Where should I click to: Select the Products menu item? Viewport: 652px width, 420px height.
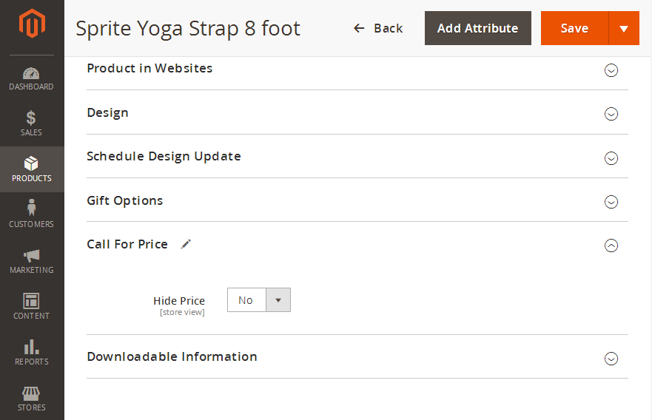(32, 169)
